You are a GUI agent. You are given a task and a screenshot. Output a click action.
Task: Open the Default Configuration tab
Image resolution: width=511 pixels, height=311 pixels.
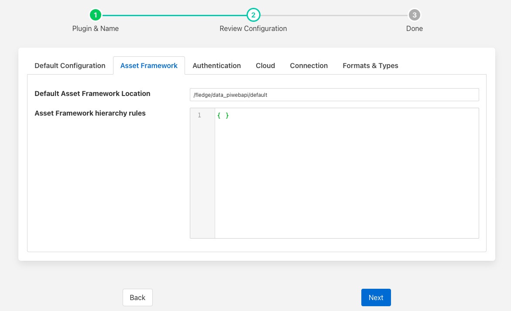click(70, 65)
